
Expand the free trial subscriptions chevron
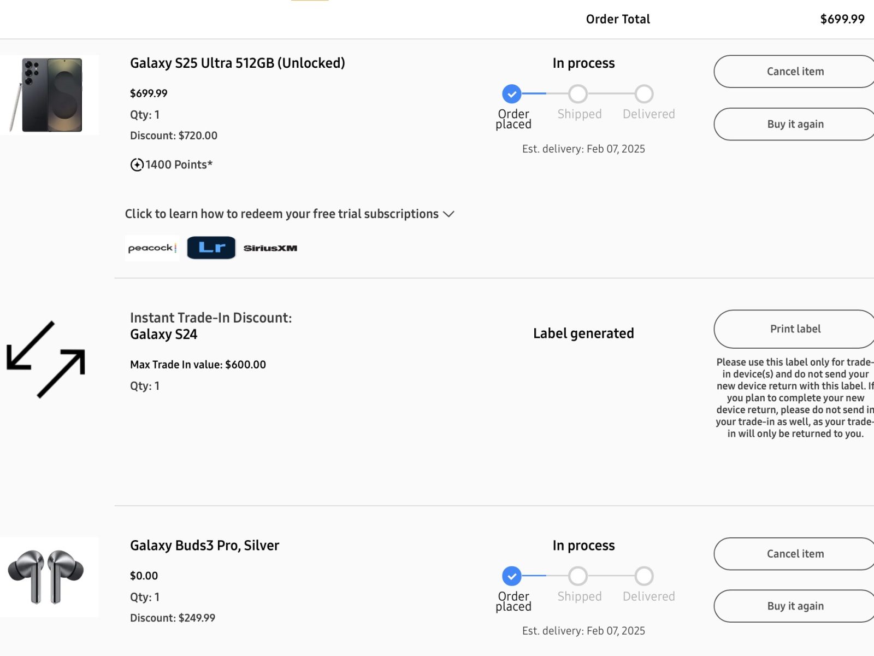pyautogui.click(x=449, y=214)
